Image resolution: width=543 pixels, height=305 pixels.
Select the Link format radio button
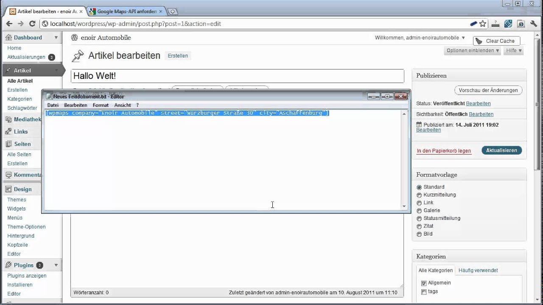pos(419,203)
